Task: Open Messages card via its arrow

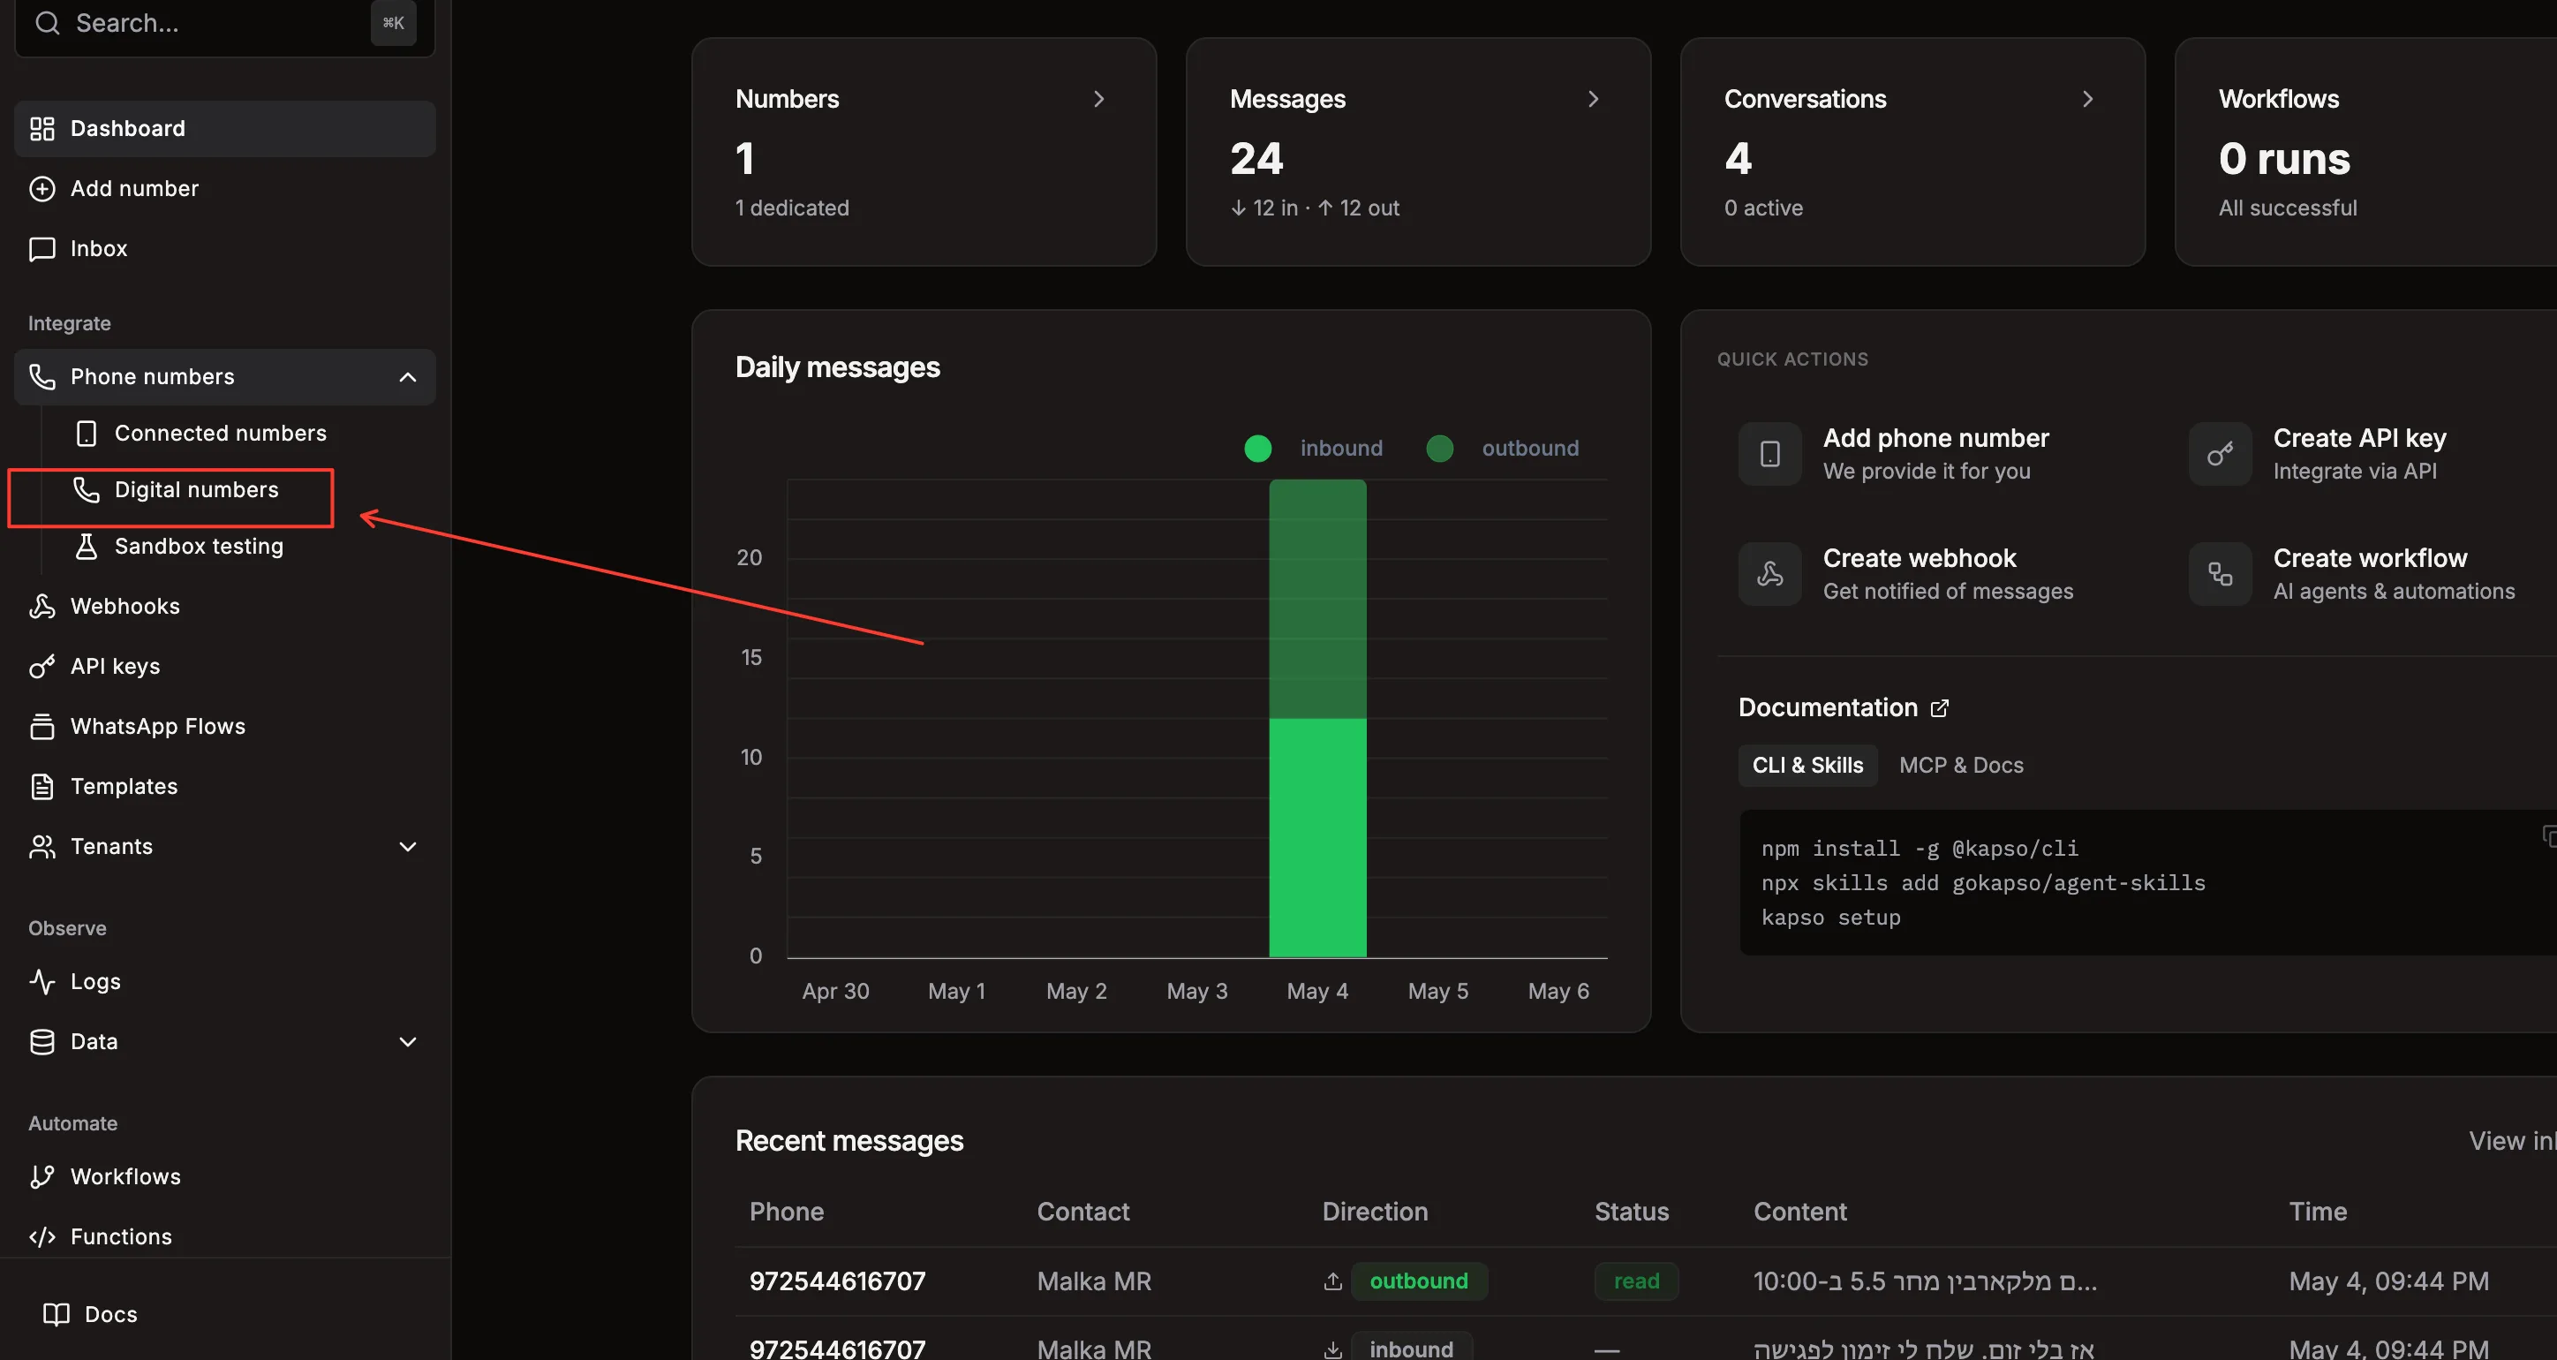Action: pos(1593,99)
